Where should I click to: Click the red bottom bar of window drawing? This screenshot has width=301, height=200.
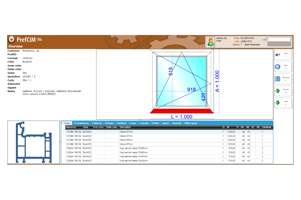182,111
